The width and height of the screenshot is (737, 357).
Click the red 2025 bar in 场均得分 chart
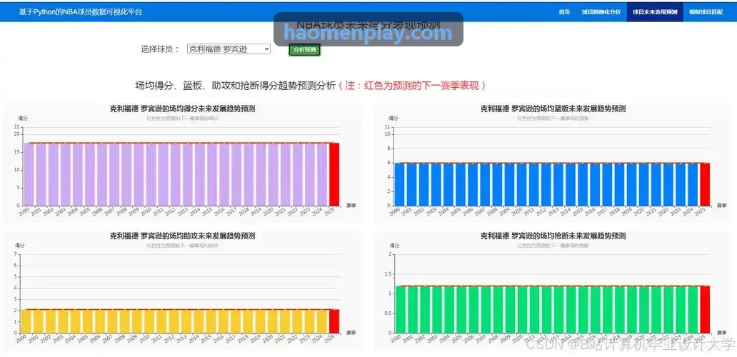334,174
